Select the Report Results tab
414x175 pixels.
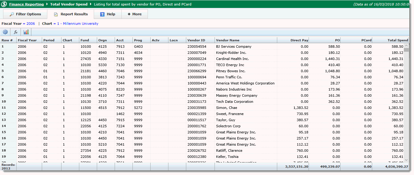pos(71,14)
